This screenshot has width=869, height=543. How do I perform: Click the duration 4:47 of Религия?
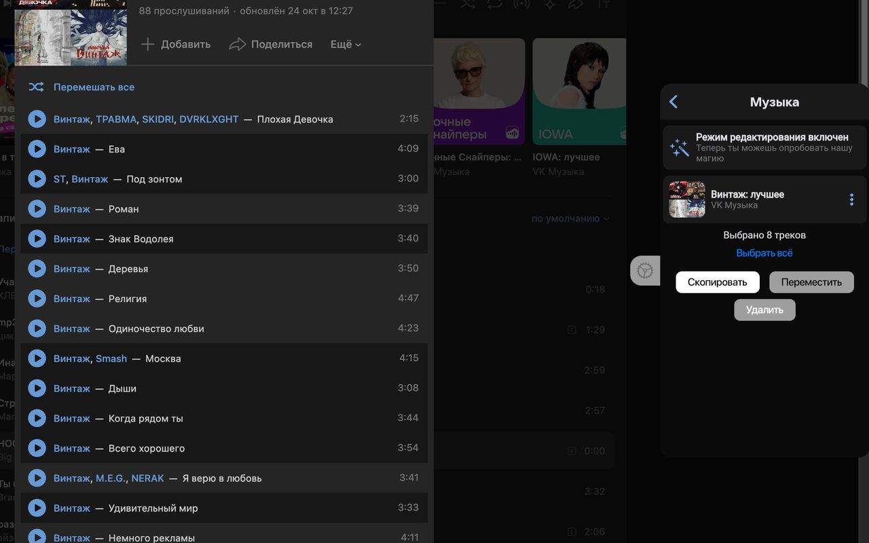(x=408, y=298)
